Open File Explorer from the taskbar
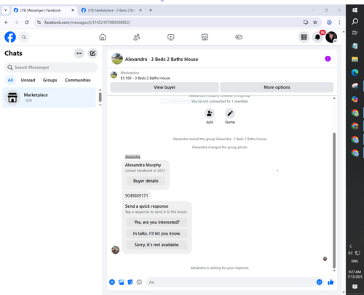 pos(355,59)
